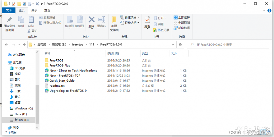This screenshot has width=274, height=137.
Task: Pin to Quick Access (固定到快速访问)
Action: click(x=9, y=24)
